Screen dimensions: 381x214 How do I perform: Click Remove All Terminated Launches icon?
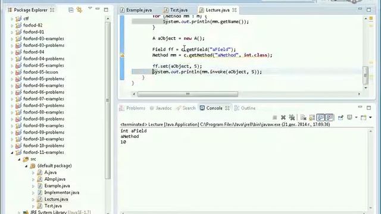[x=292, y=118]
